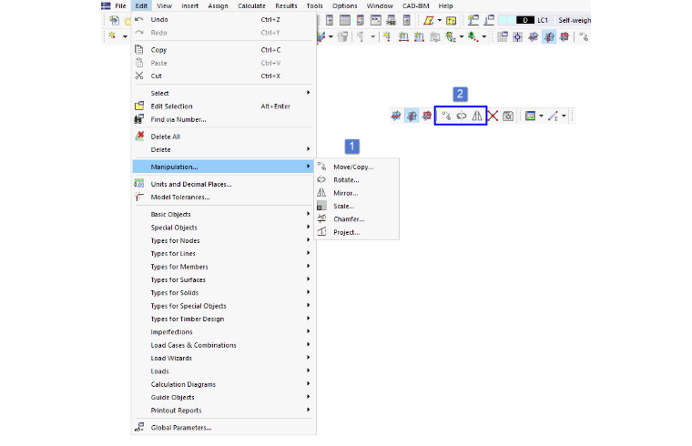Click the console window icon in the top toolbar
This screenshot has width=692, height=446.
click(375, 20)
